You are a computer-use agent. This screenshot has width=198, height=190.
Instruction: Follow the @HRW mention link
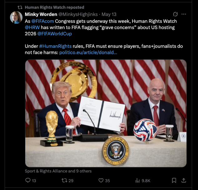[32, 27]
